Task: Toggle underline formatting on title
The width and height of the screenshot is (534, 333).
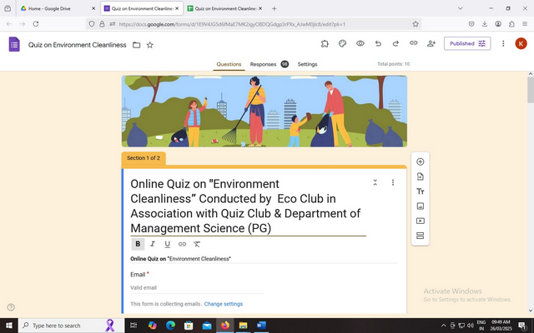Action: coord(168,244)
